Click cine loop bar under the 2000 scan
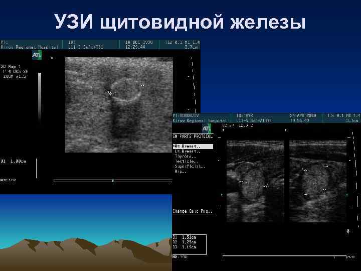Image resolution: width=361 pixels, height=271 pixels. pos(284,256)
